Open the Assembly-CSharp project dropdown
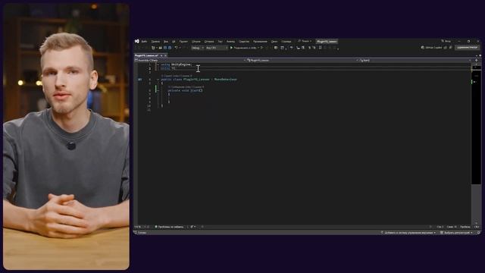The image size is (485, 273). pos(190,61)
